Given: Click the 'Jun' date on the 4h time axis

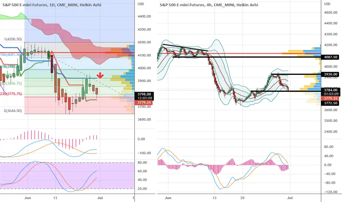Looking at the screenshot, I should click(168, 198).
